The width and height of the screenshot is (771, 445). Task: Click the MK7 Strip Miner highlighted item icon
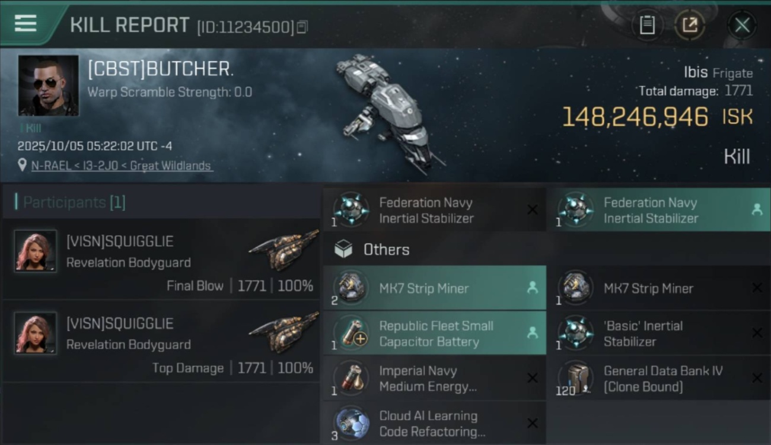352,288
